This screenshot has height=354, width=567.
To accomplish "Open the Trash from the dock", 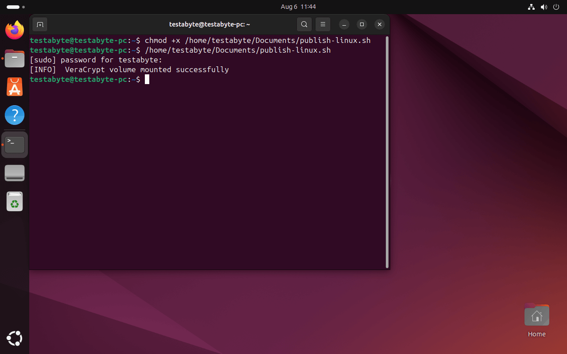I will [x=14, y=201].
